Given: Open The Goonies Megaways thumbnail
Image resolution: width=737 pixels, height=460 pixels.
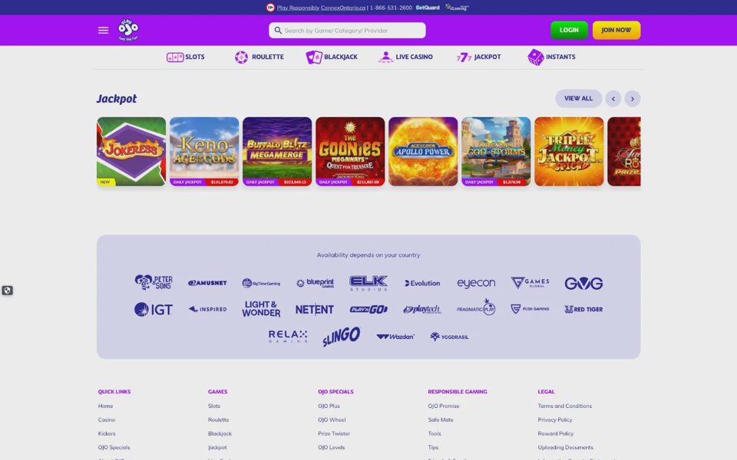Looking at the screenshot, I should click(350, 152).
